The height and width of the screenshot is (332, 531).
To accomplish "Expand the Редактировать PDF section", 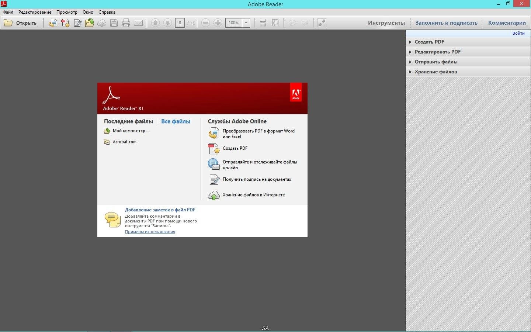I will pos(468,52).
